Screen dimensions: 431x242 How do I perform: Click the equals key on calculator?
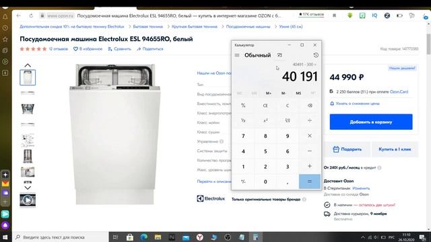coord(310,182)
